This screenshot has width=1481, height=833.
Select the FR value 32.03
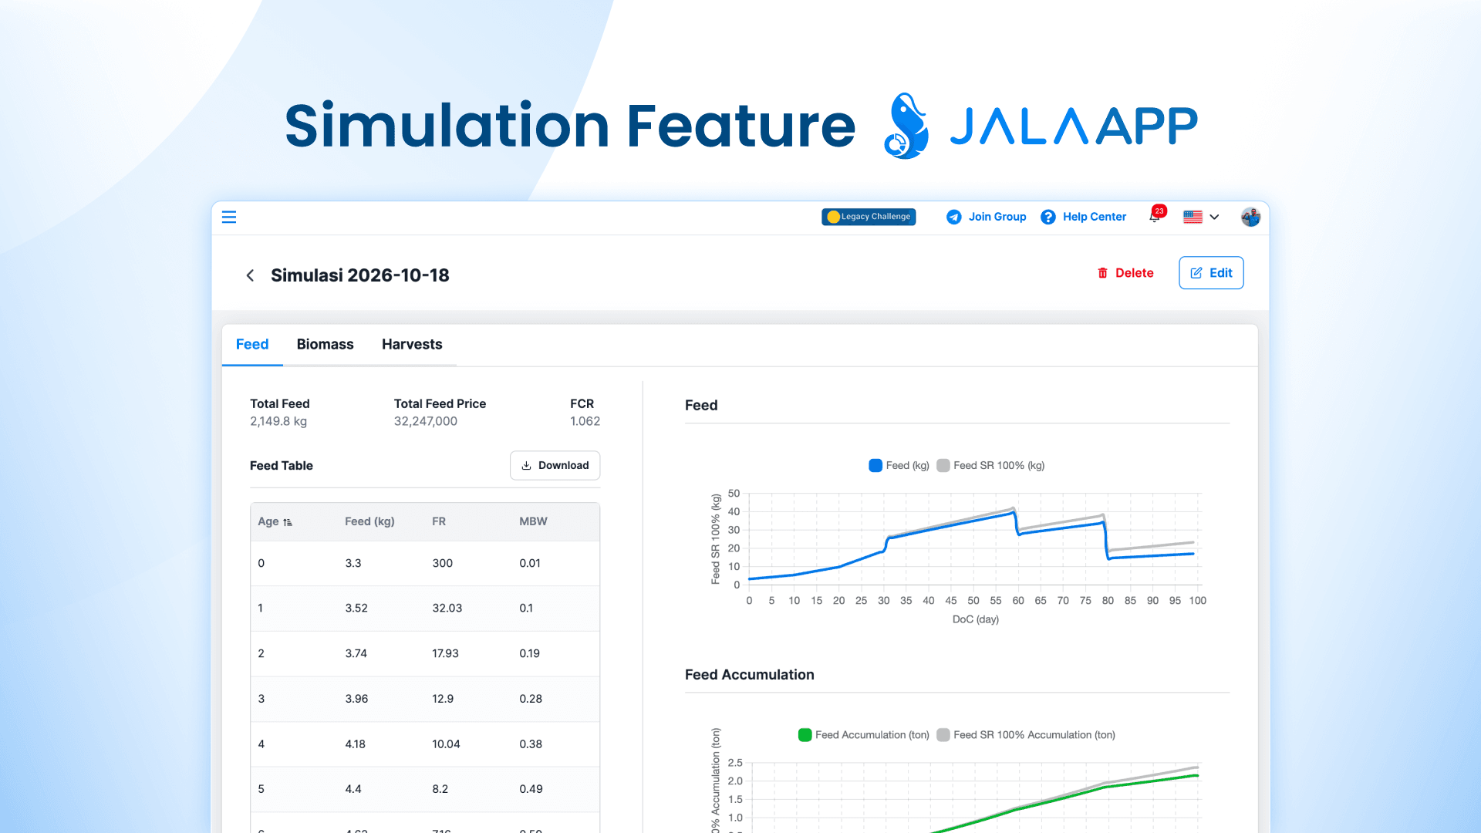[447, 609]
